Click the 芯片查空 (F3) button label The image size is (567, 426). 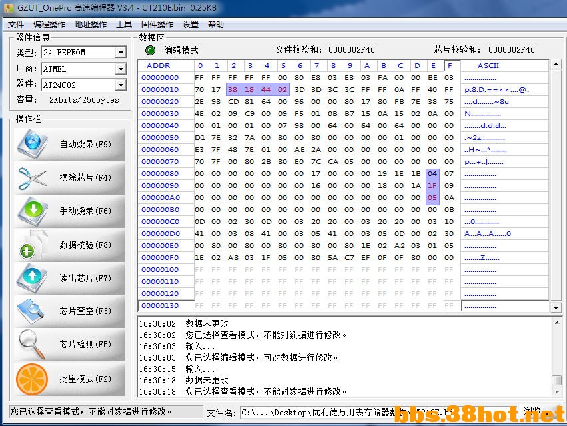click(85, 311)
